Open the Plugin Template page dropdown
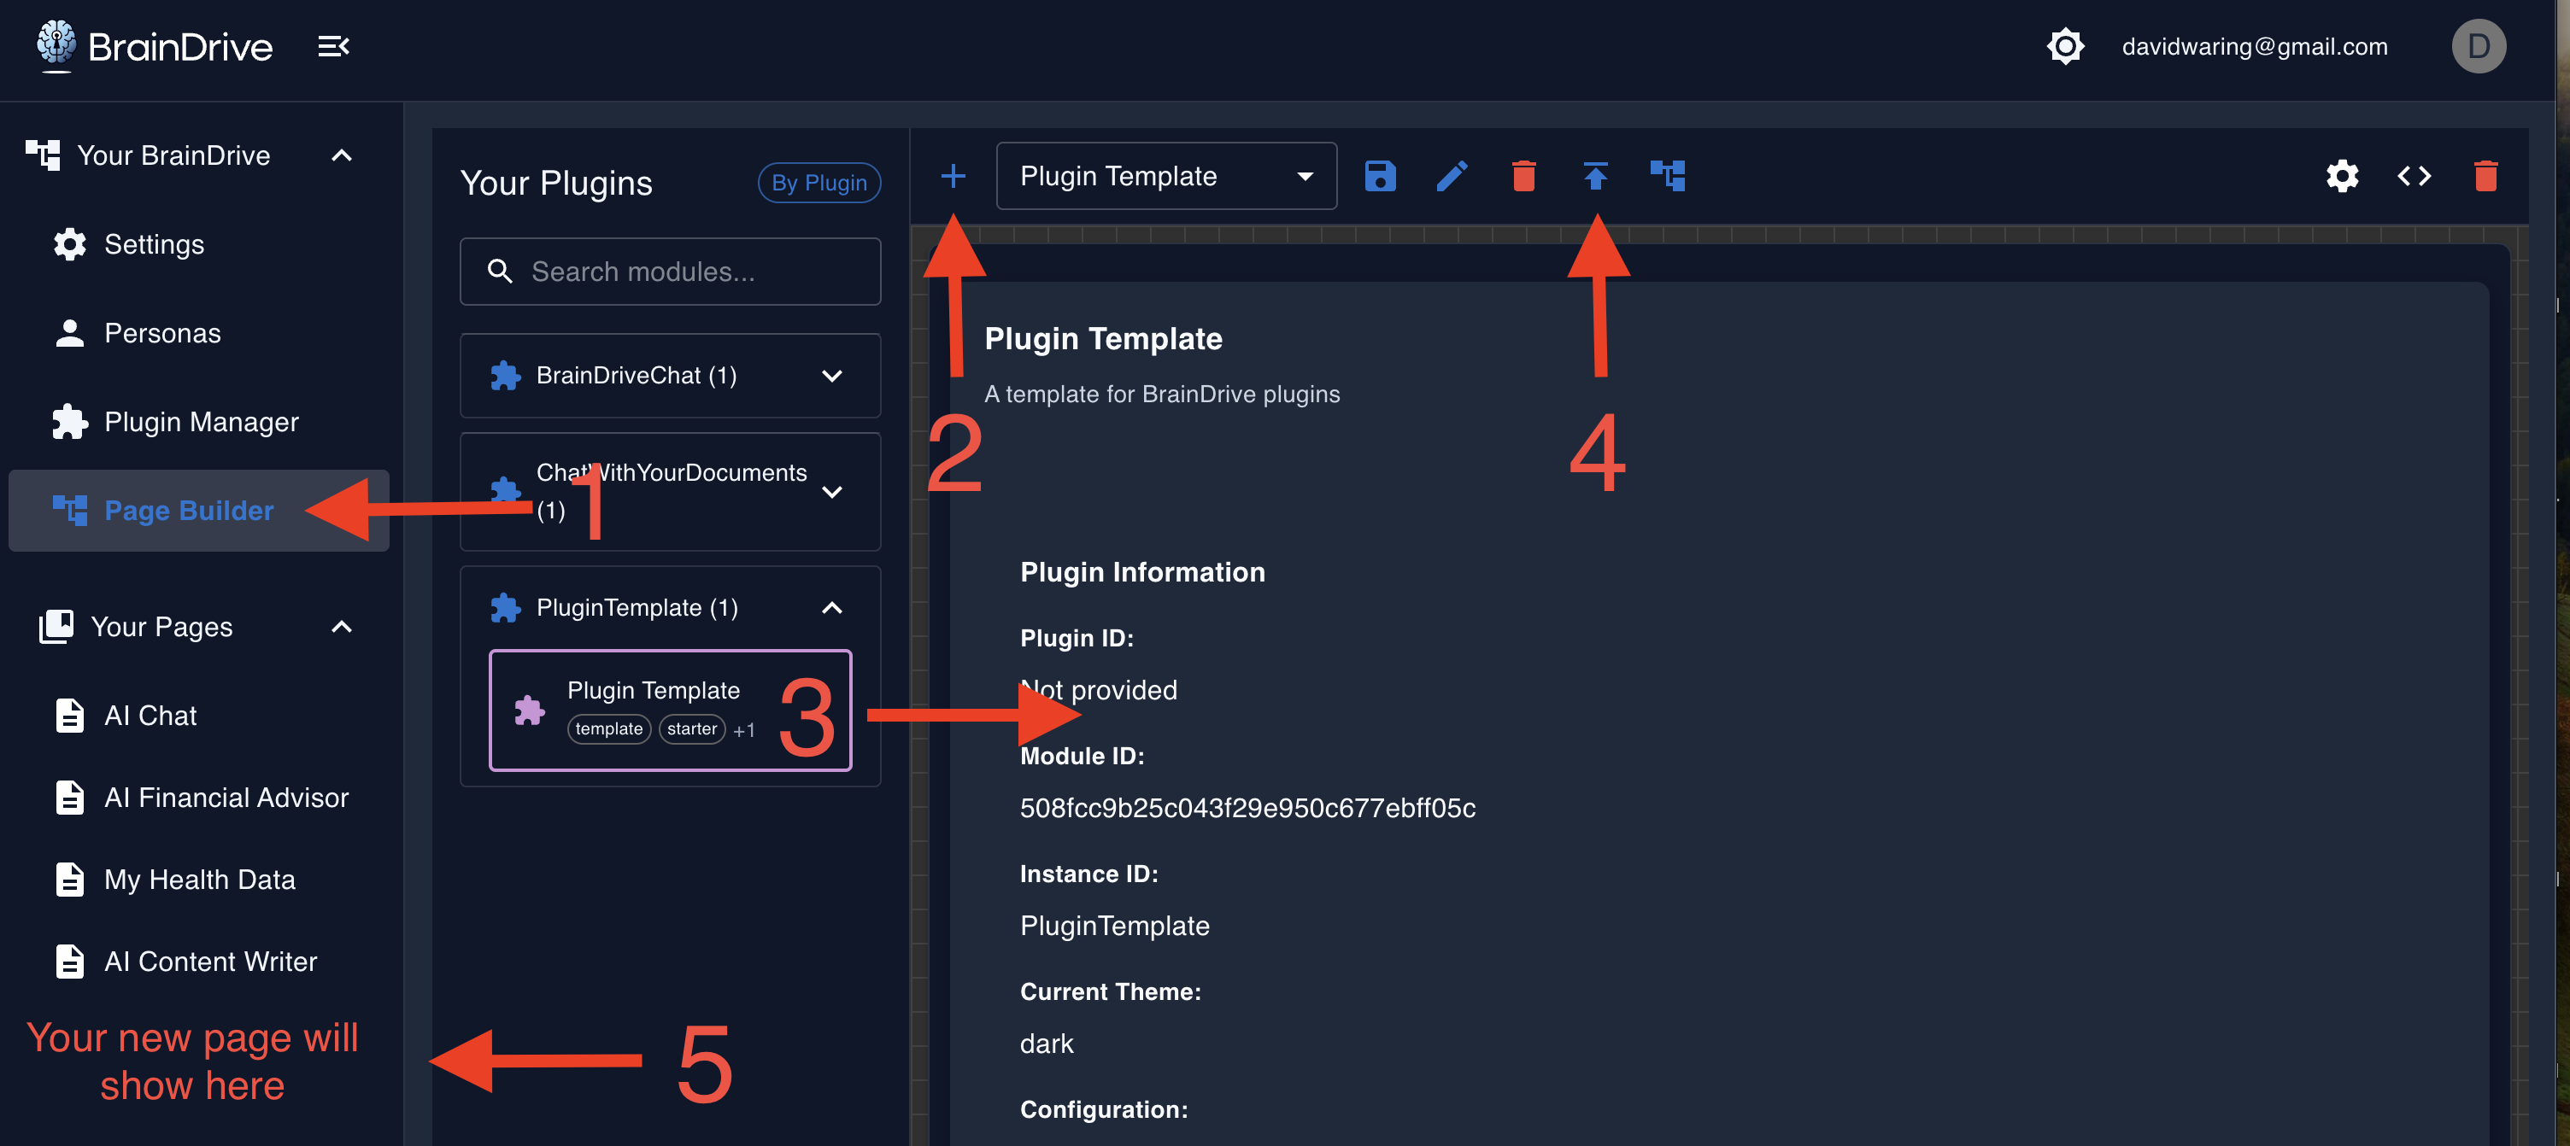Viewport: 2570px width, 1146px height. (1165, 177)
